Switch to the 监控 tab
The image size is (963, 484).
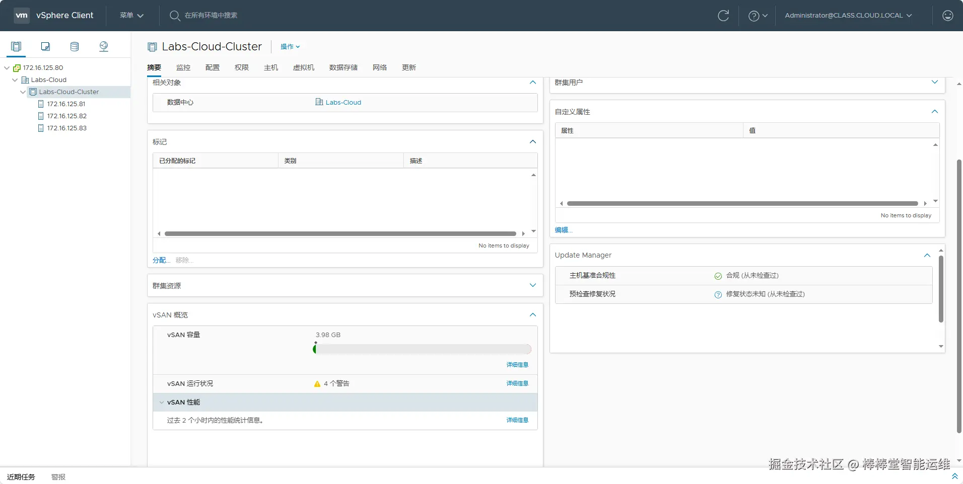[183, 67]
